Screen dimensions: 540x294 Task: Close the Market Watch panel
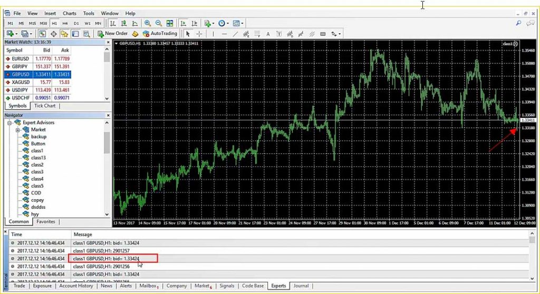[108, 42]
